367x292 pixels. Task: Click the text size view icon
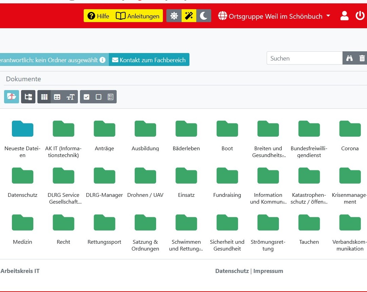pyautogui.click(x=70, y=97)
